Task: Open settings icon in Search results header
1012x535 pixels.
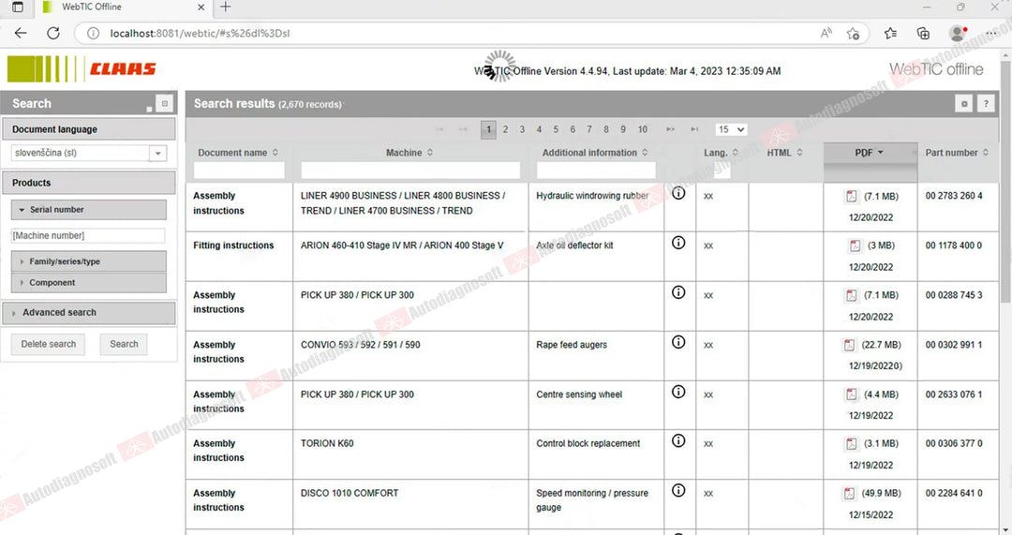Action: 963,103
